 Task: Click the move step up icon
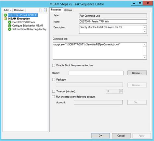pos(40,10)
